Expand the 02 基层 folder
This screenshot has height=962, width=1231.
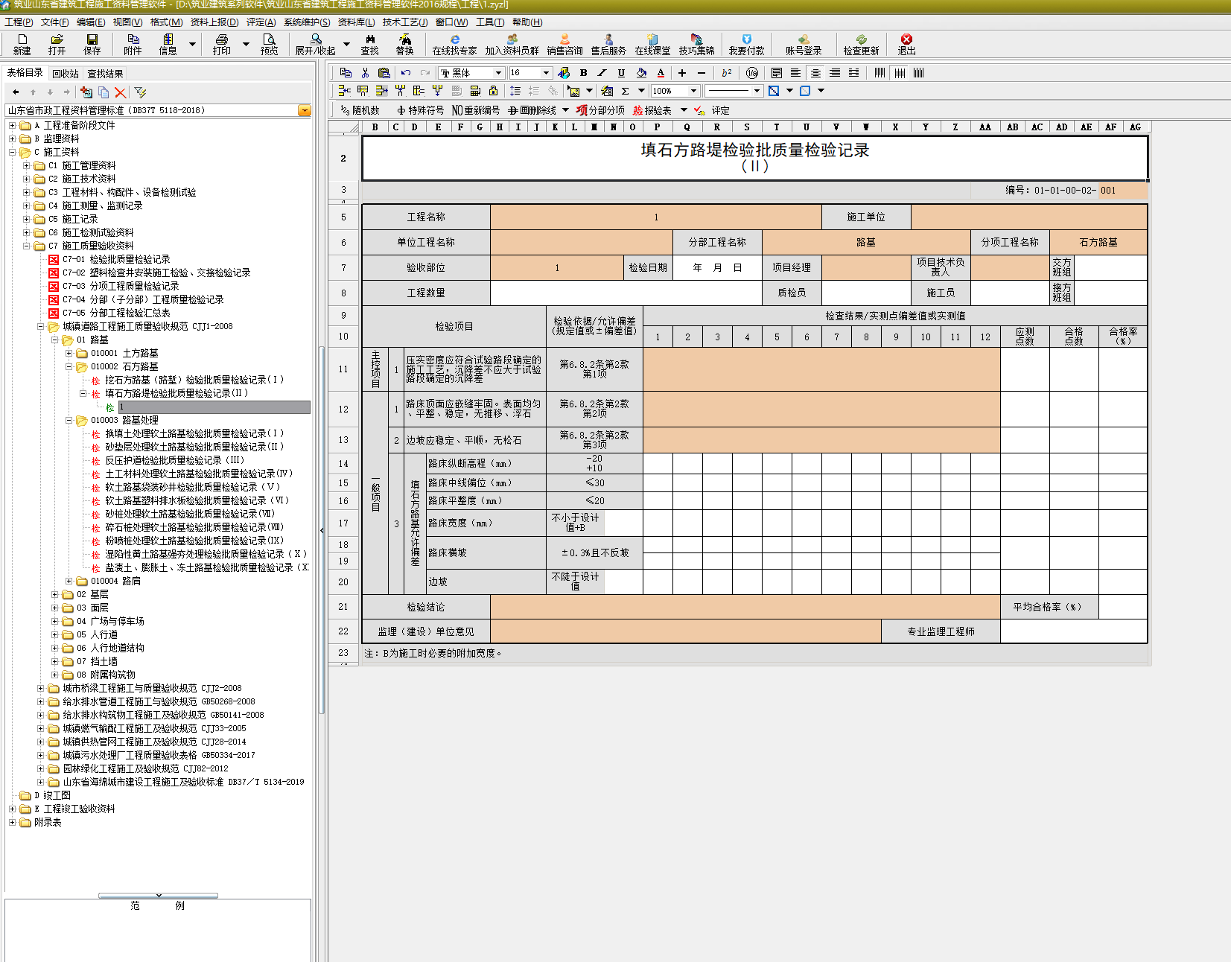point(54,594)
